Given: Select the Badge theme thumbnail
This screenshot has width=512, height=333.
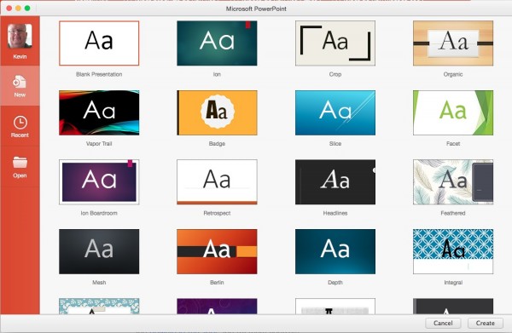Looking at the screenshot, I should [217, 112].
